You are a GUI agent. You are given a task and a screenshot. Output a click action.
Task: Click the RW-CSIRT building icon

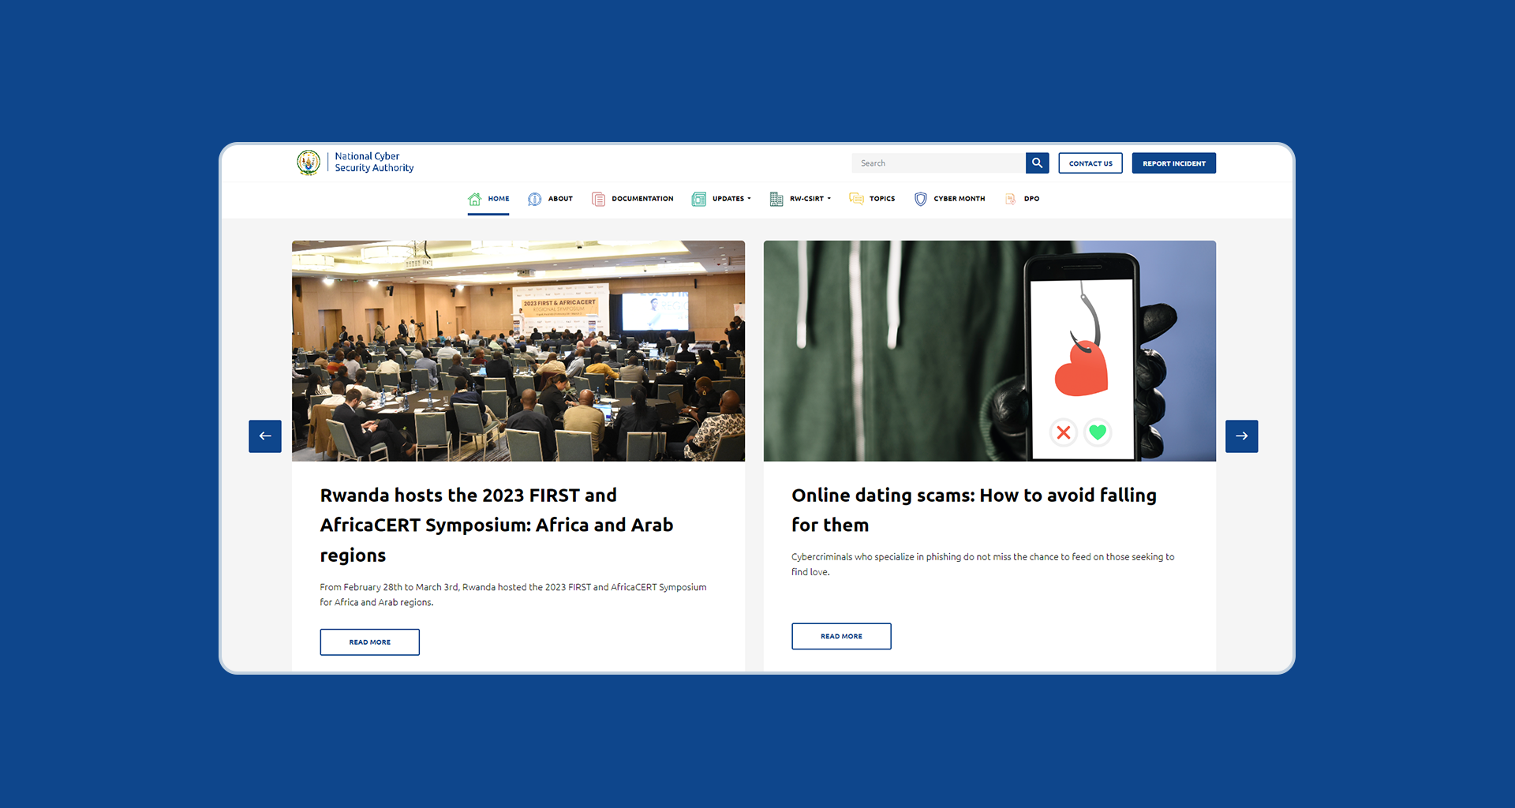(776, 199)
